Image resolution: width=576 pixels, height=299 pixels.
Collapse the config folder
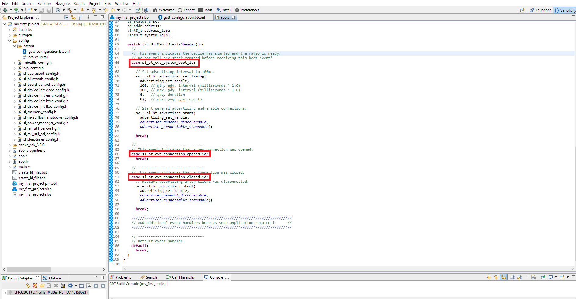(x=9, y=41)
